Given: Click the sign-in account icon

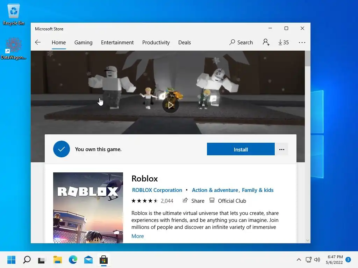Looking at the screenshot, I should [x=266, y=42].
